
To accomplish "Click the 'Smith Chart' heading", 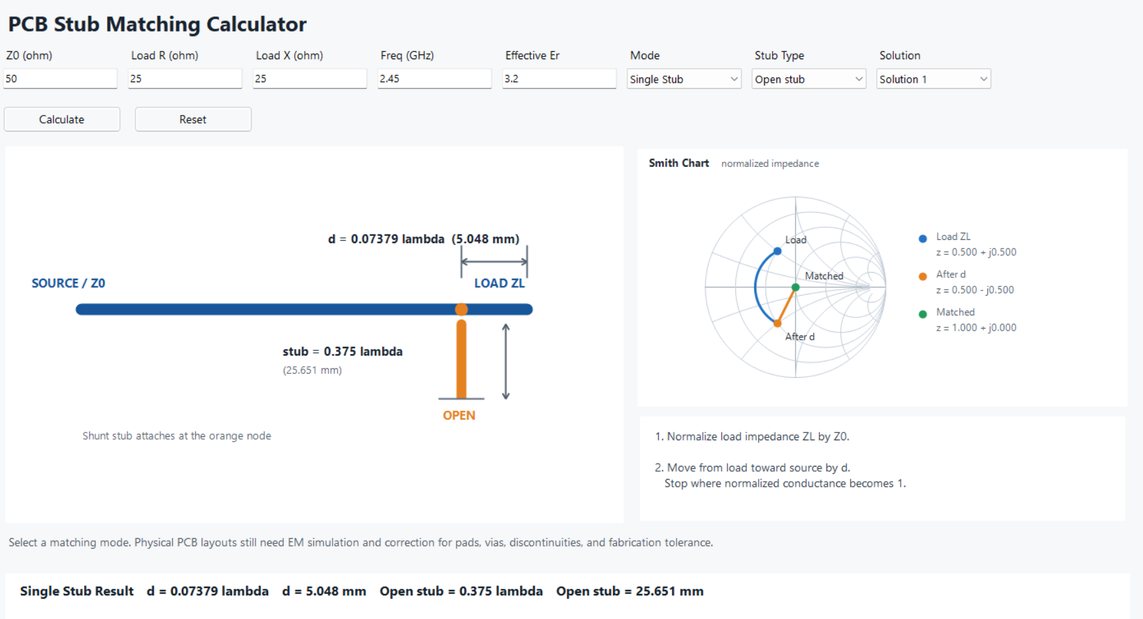I will 679,163.
